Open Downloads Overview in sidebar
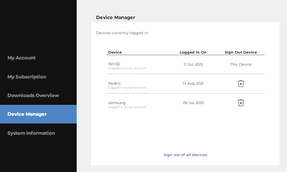 33,96
